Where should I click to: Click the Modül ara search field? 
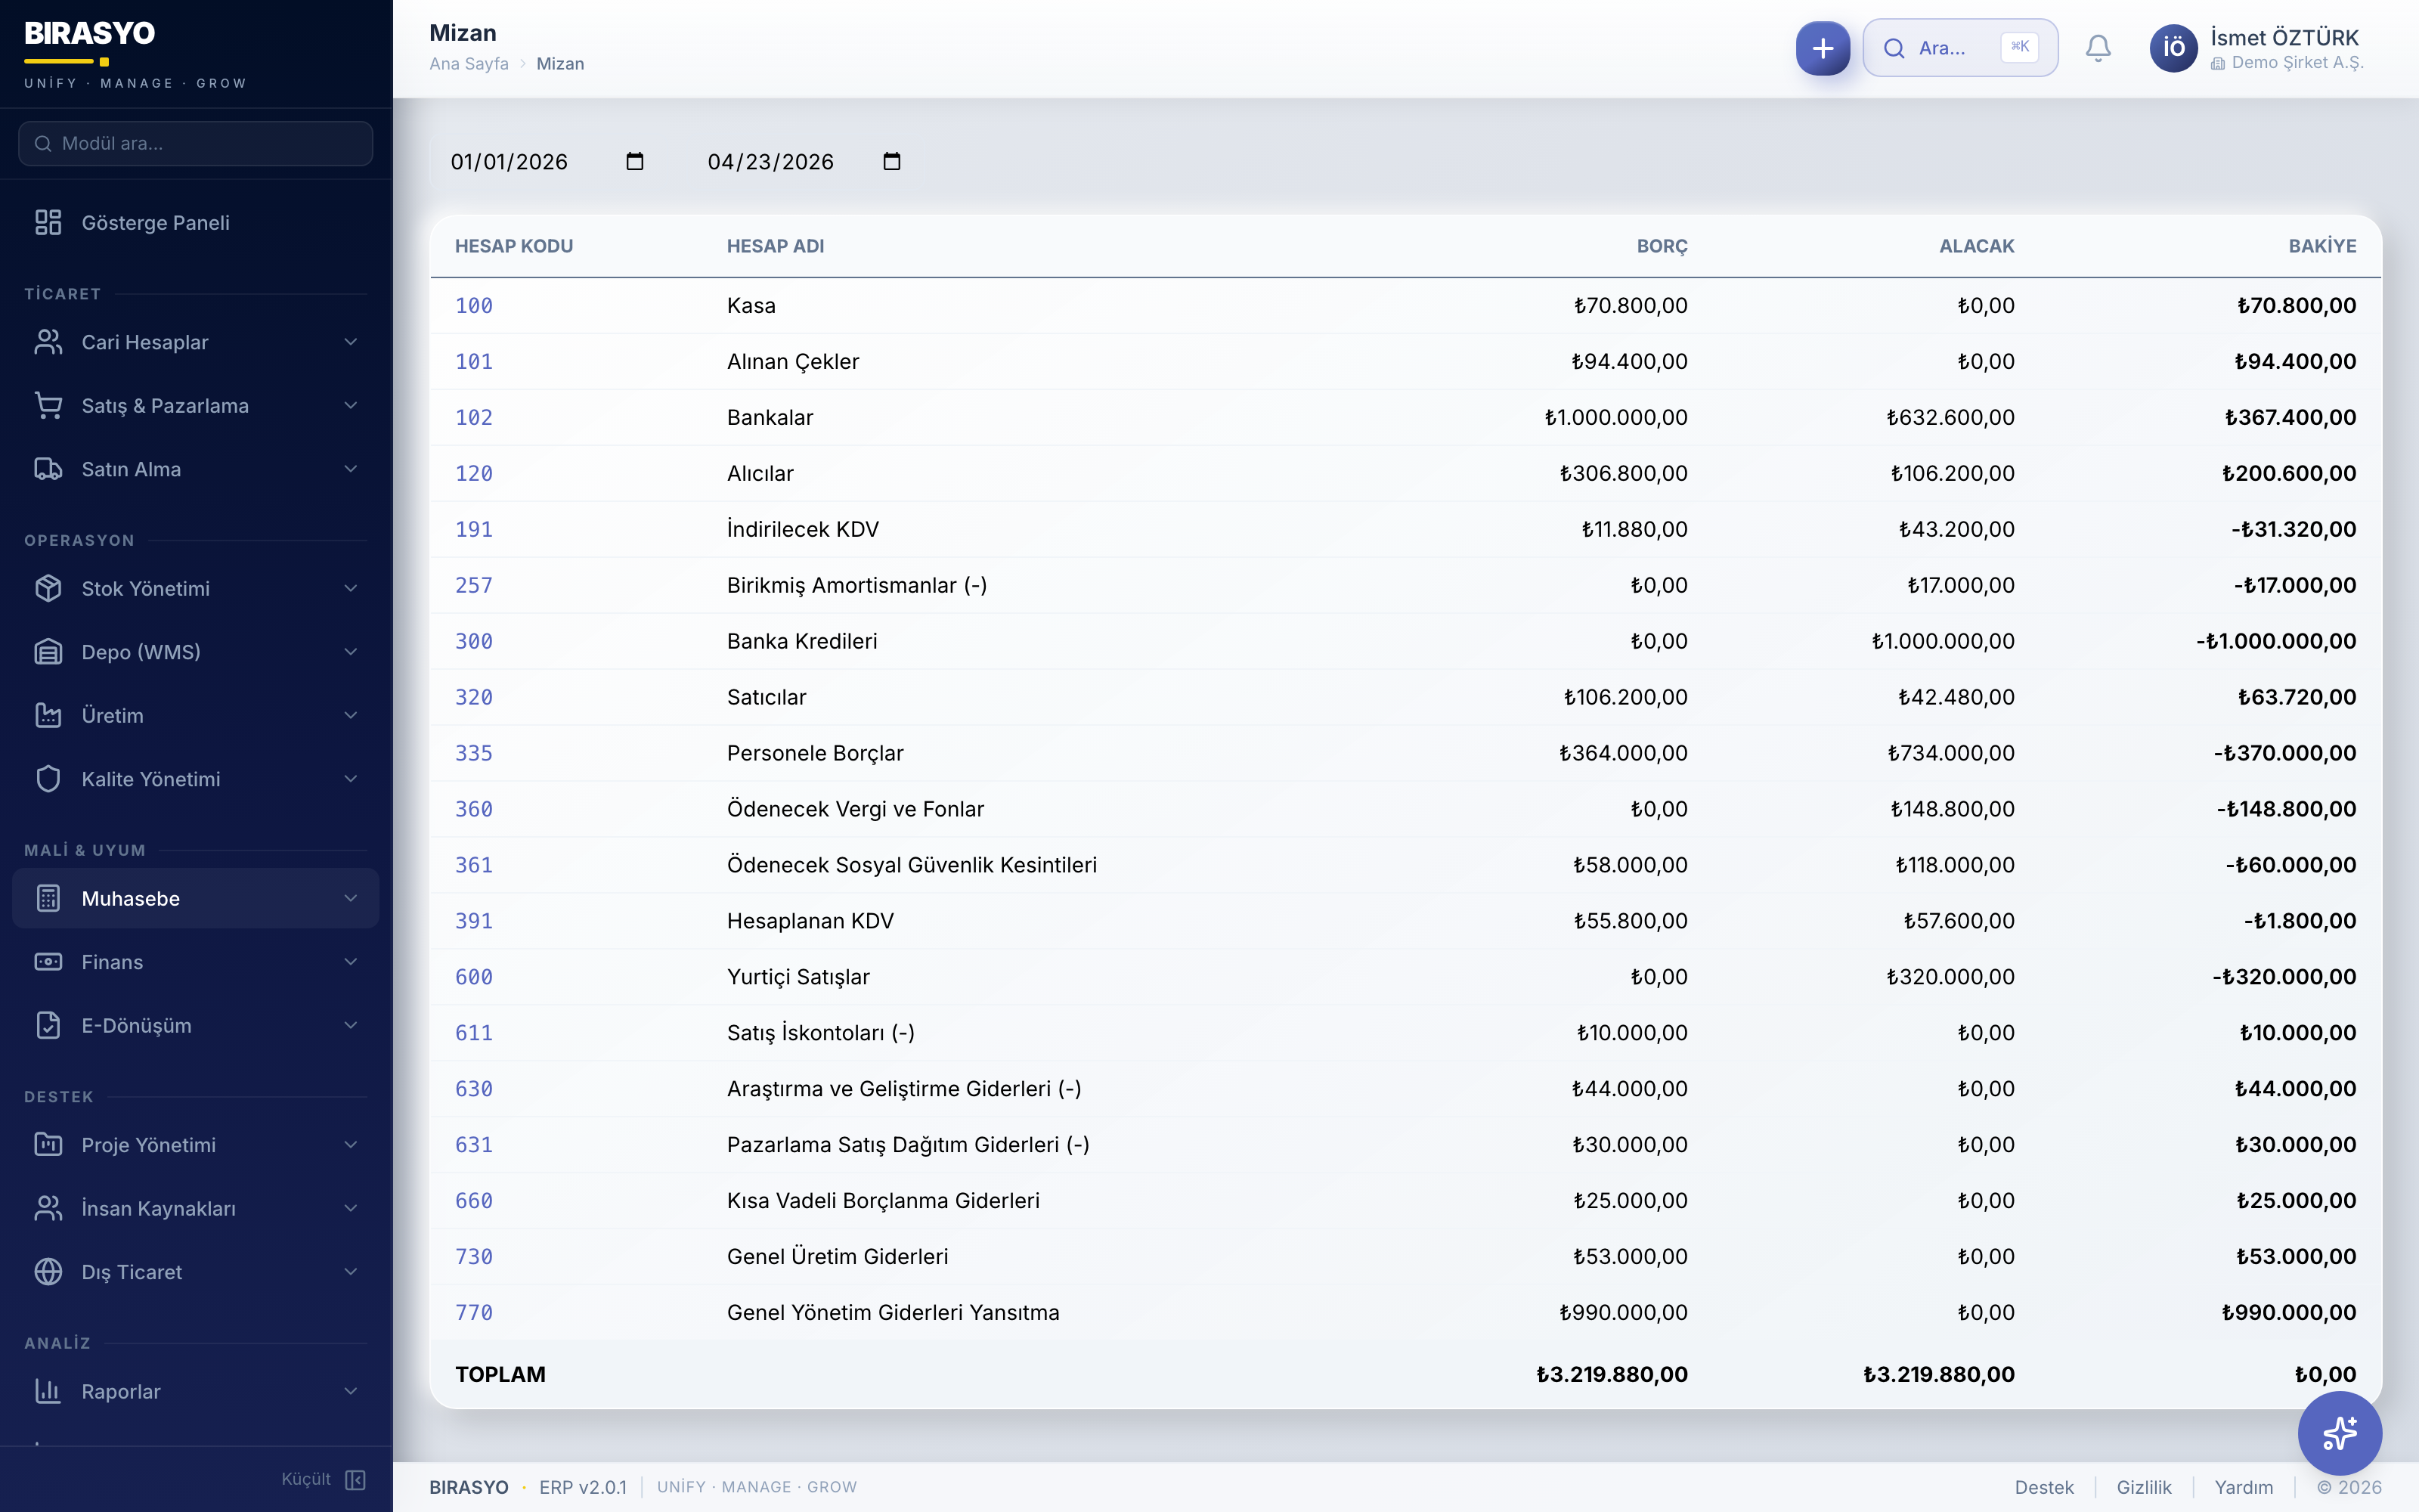point(196,144)
